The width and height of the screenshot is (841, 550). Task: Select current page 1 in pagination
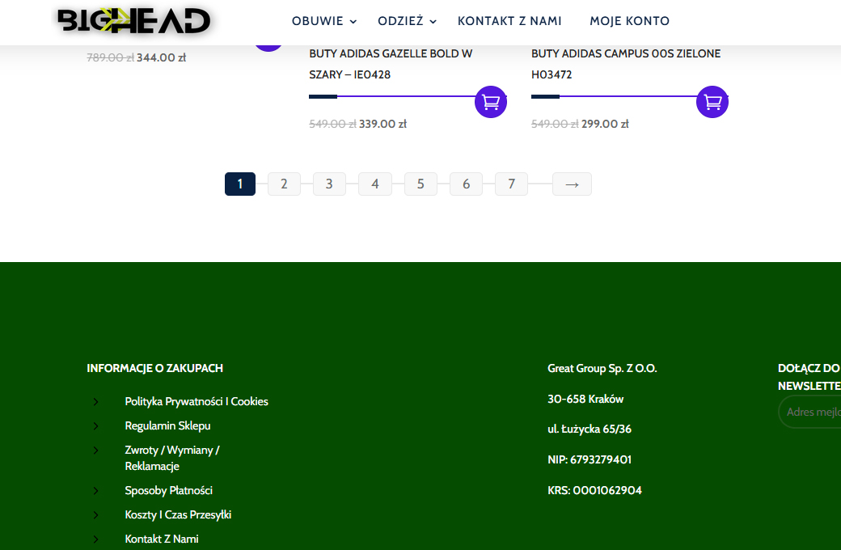point(239,184)
